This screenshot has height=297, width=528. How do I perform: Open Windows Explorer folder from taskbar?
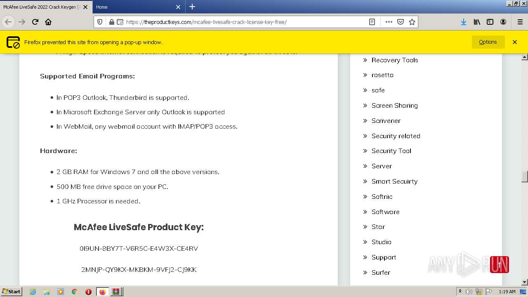[47, 292]
